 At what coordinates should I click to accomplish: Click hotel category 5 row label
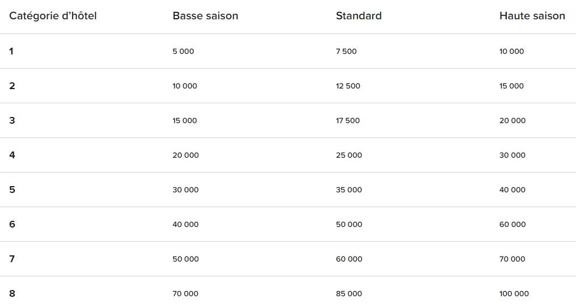tap(12, 190)
